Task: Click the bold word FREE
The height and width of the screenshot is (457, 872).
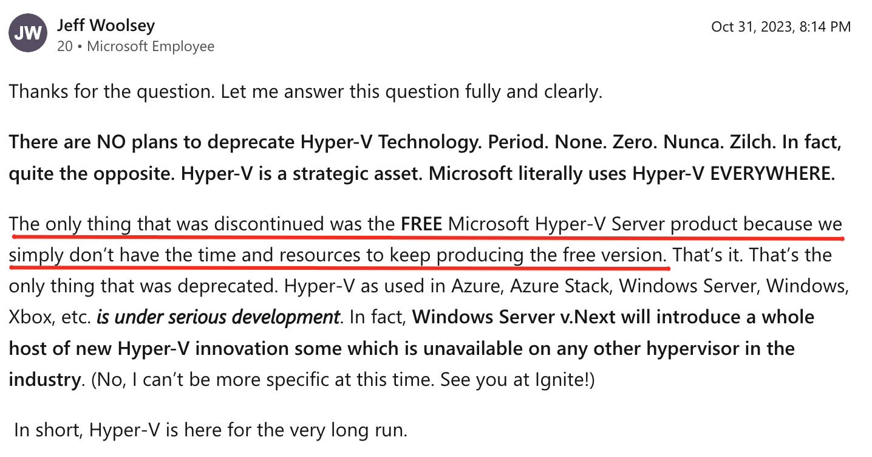Action: 421,224
